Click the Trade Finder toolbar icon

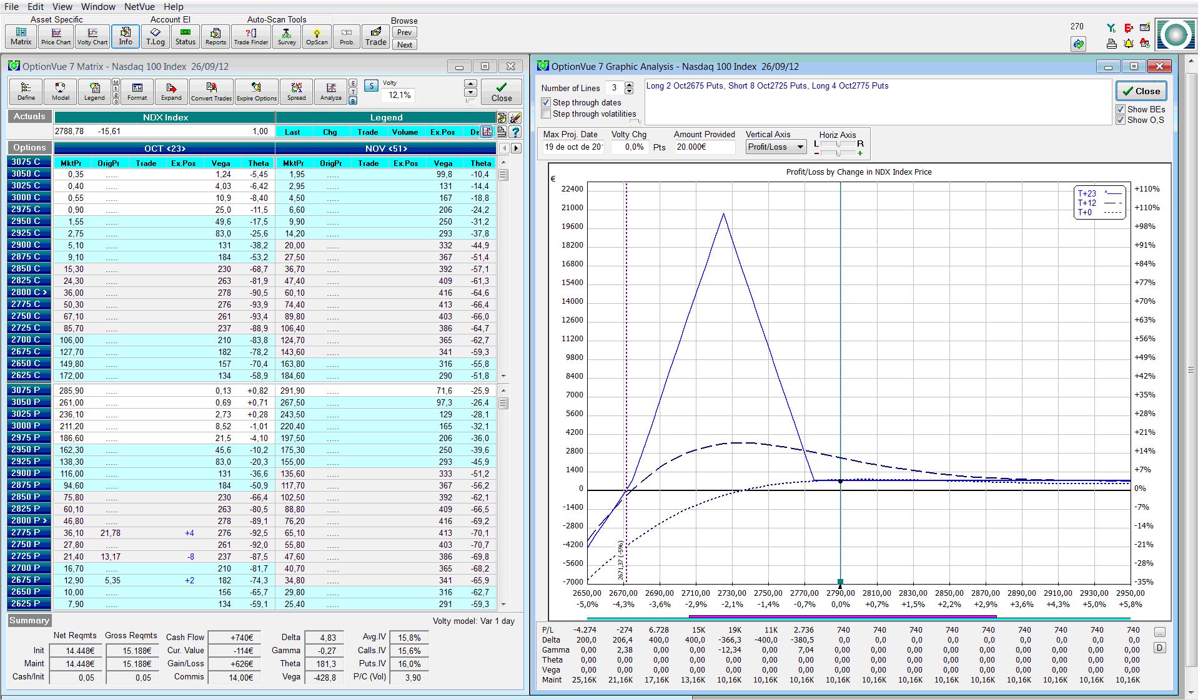[250, 36]
